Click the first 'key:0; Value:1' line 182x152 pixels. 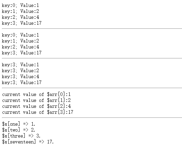click(20, 6)
